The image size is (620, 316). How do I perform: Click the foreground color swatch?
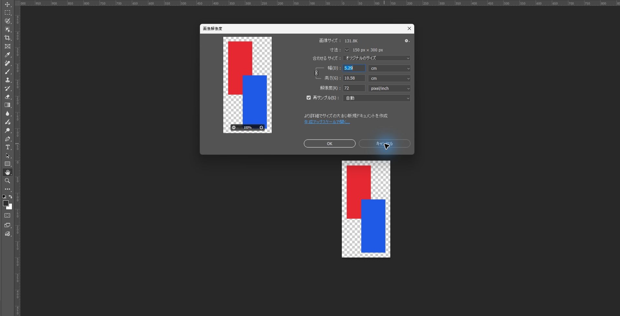[5, 203]
